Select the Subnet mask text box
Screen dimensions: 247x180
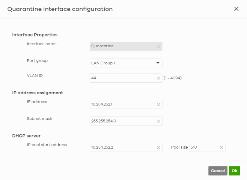coord(121,121)
